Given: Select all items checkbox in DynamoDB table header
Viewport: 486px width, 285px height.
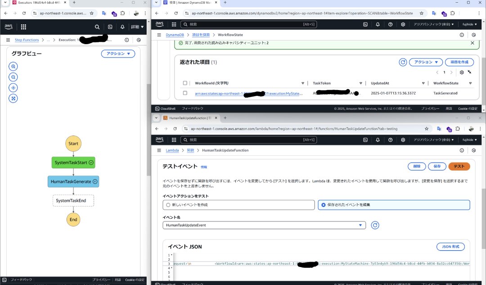Looking at the screenshot, I should tap(185, 83).
